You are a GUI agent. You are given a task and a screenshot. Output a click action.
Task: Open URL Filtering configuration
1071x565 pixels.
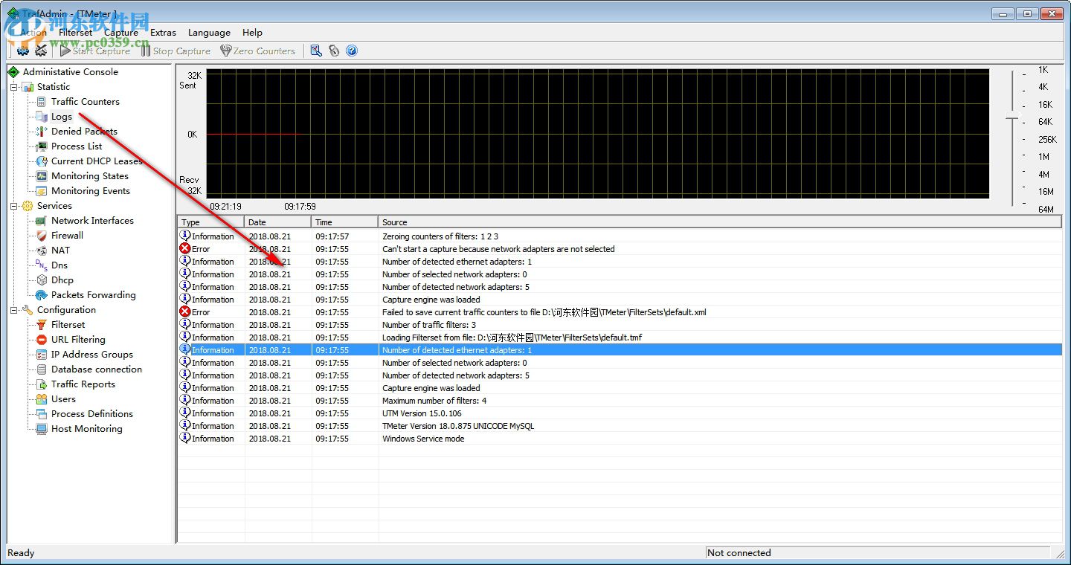(78, 340)
